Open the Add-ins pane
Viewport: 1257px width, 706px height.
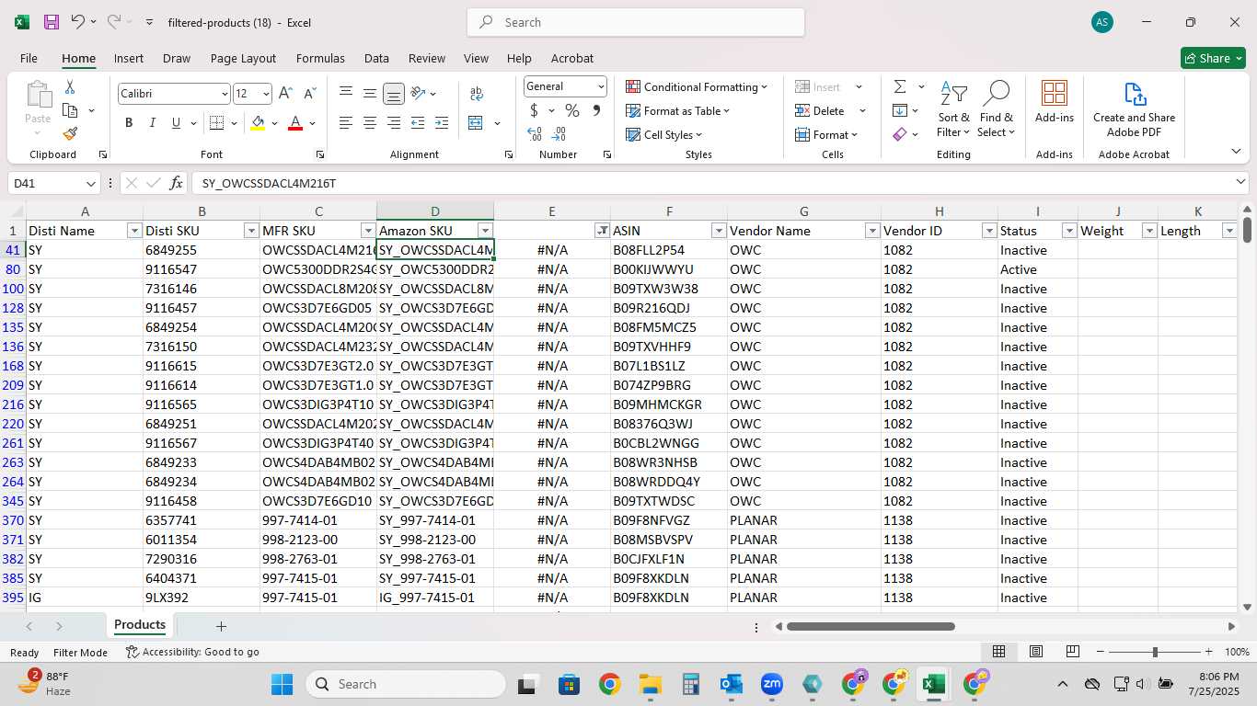pyautogui.click(x=1055, y=102)
